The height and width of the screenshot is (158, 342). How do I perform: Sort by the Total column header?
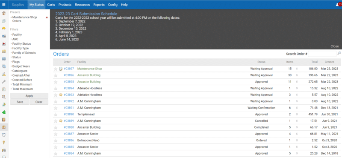click(315, 62)
